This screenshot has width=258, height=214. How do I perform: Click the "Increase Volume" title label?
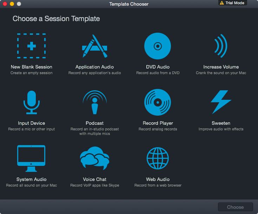click(221, 67)
